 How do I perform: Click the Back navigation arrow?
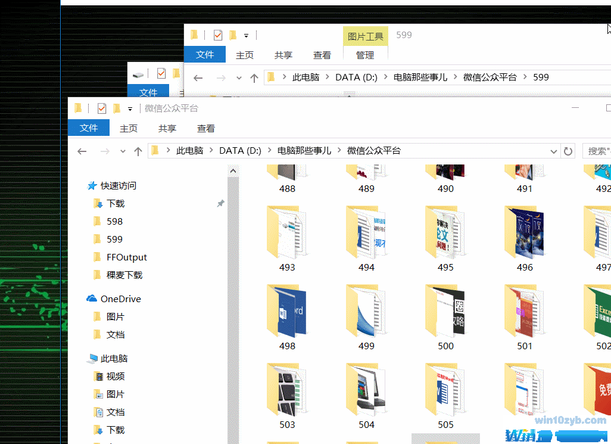[82, 151]
